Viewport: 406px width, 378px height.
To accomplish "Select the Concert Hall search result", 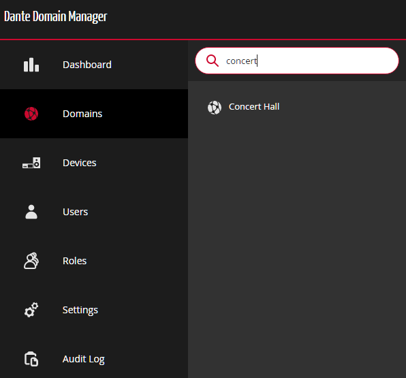I will click(254, 107).
